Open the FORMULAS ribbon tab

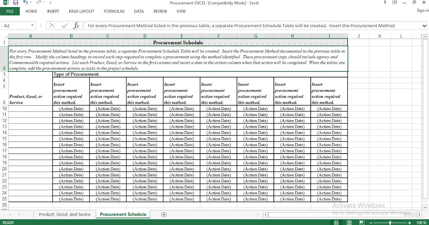(114, 11)
